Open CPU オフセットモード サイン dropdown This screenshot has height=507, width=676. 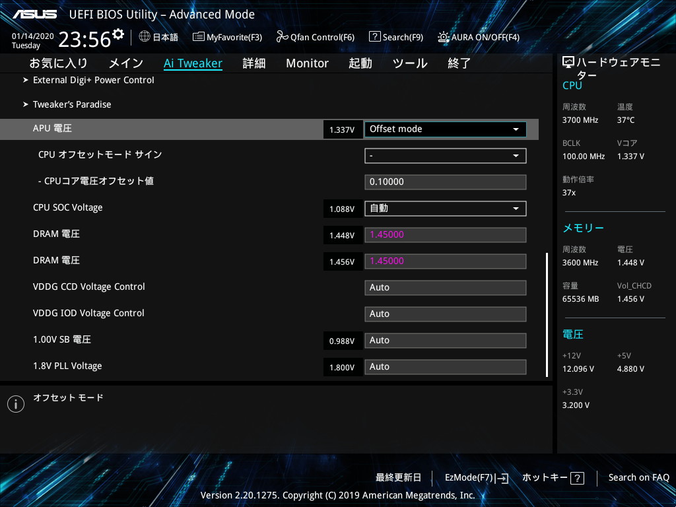(446, 156)
